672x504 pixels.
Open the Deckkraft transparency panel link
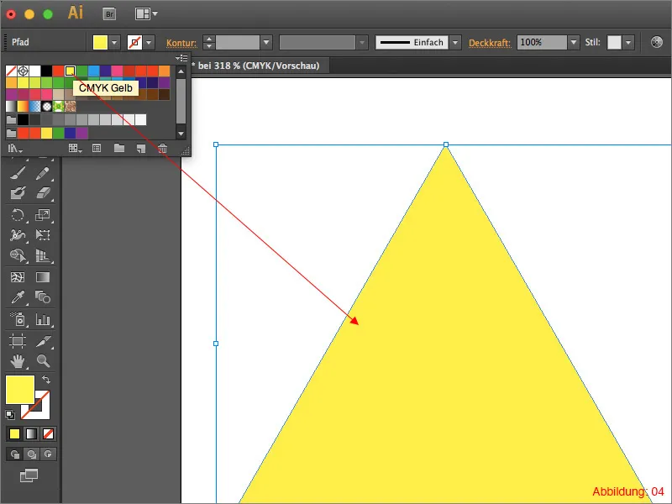tap(490, 43)
